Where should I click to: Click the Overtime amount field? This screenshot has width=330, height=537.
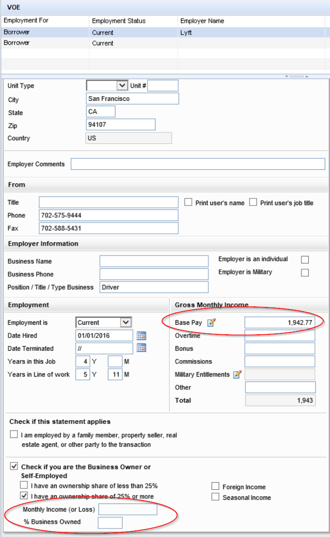pos(280,336)
